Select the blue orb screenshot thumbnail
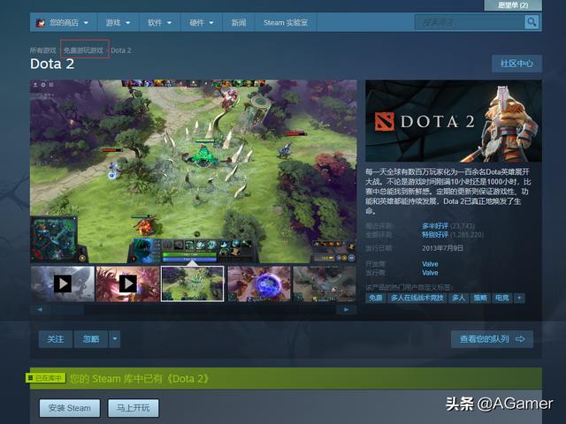This screenshot has width=566, height=424. coord(259,284)
